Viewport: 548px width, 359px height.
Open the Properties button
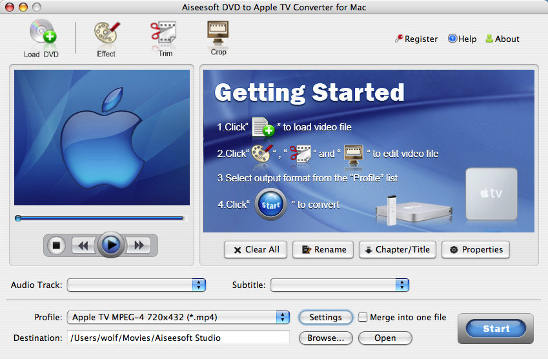476,250
